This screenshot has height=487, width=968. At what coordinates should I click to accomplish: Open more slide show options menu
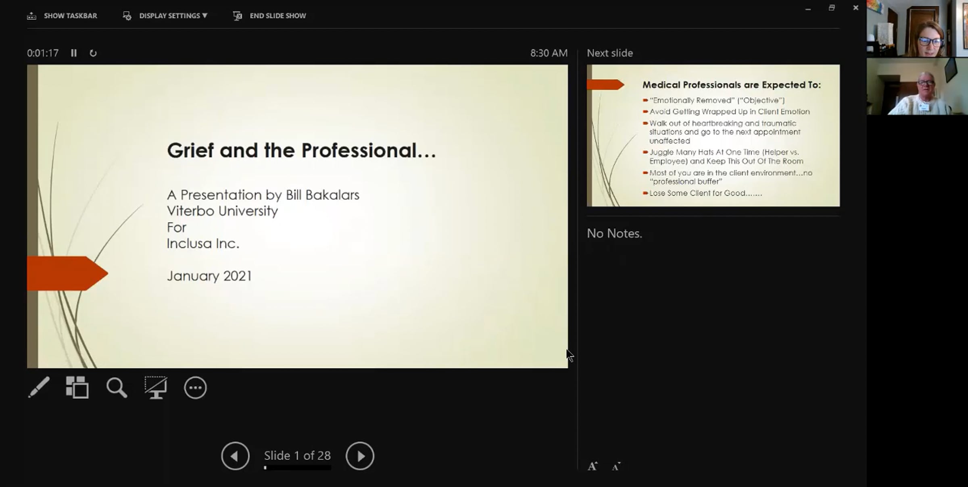pyautogui.click(x=195, y=388)
